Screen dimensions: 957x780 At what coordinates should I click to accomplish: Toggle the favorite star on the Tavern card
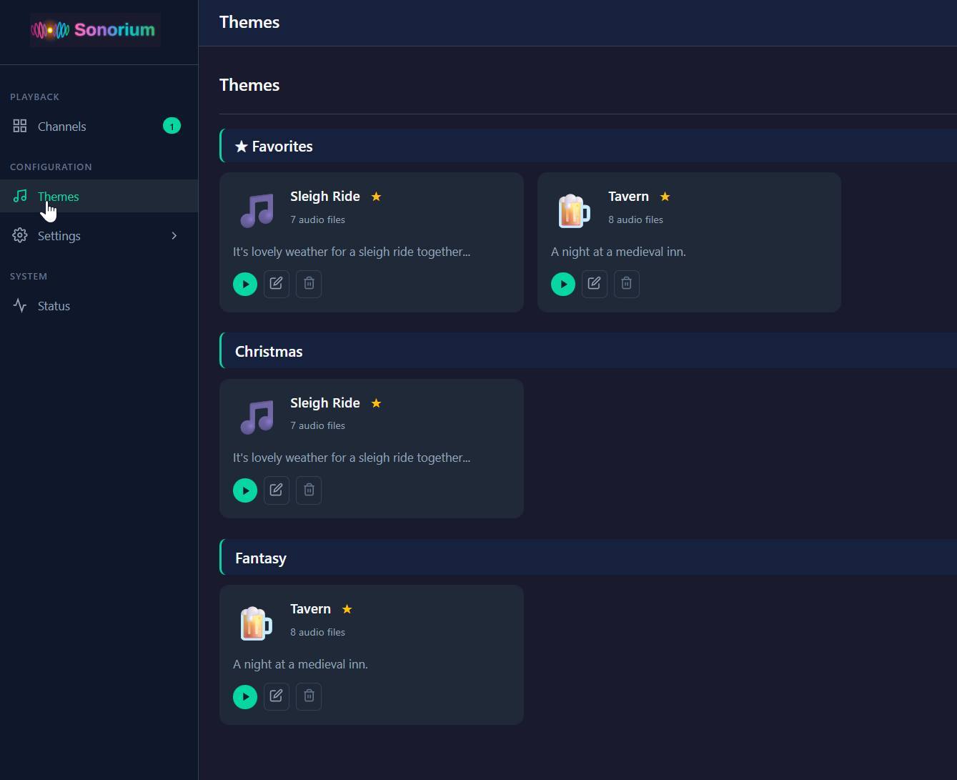665,196
